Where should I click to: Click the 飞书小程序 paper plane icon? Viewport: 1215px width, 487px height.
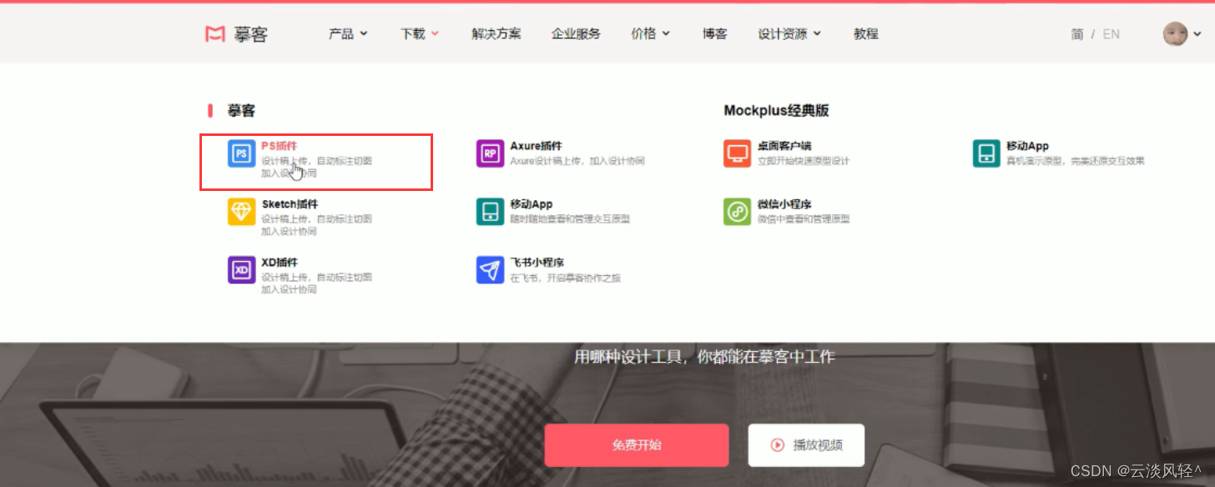[x=490, y=270]
